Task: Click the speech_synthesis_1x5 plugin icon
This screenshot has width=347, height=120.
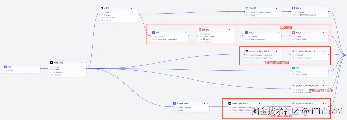Action: pos(247,51)
